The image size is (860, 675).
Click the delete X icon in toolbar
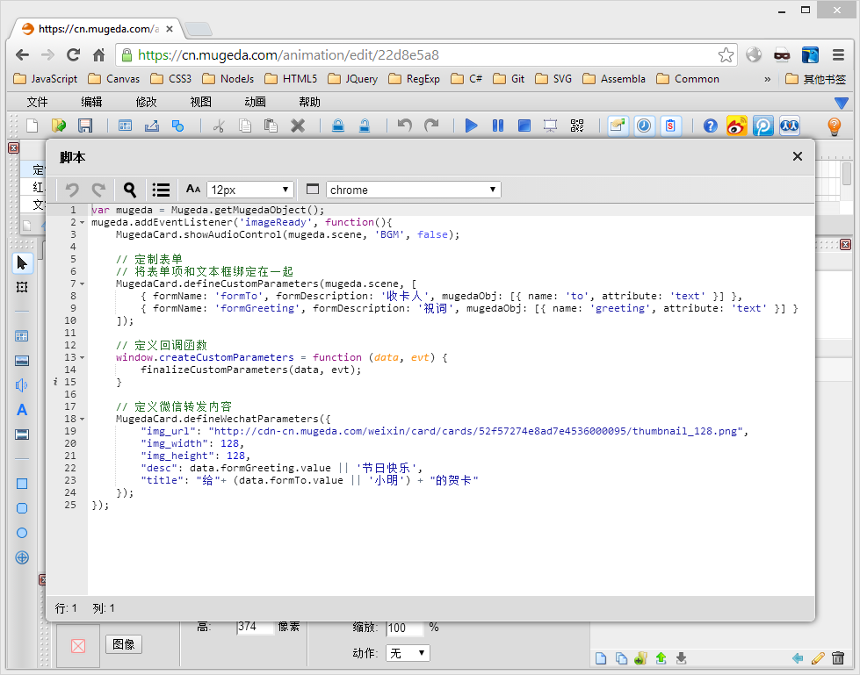(x=298, y=126)
